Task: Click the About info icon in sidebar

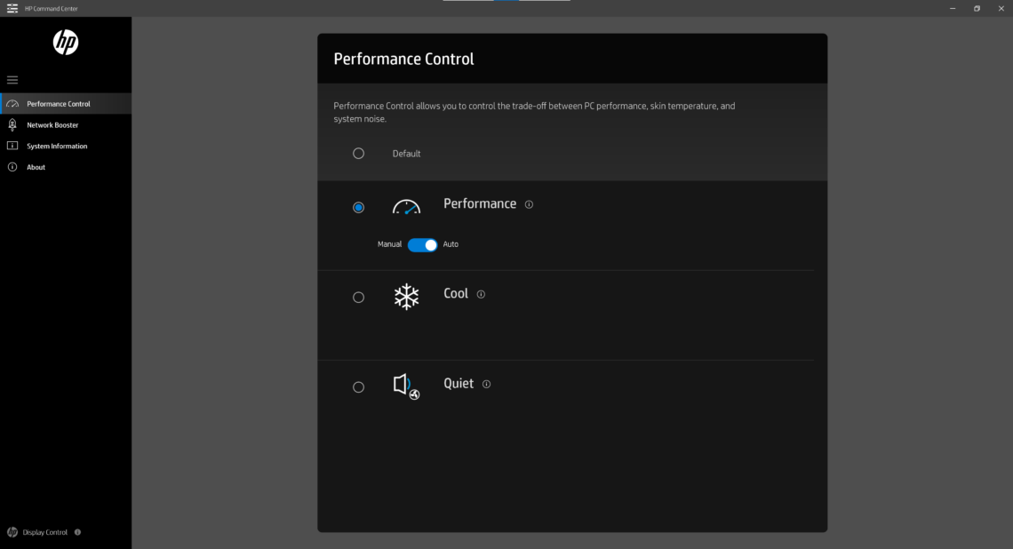Action: click(x=12, y=166)
